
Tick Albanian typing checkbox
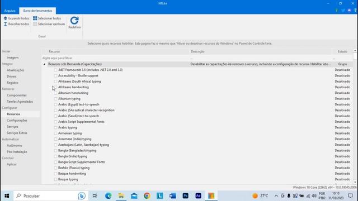pyautogui.click(x=55, y=99)
